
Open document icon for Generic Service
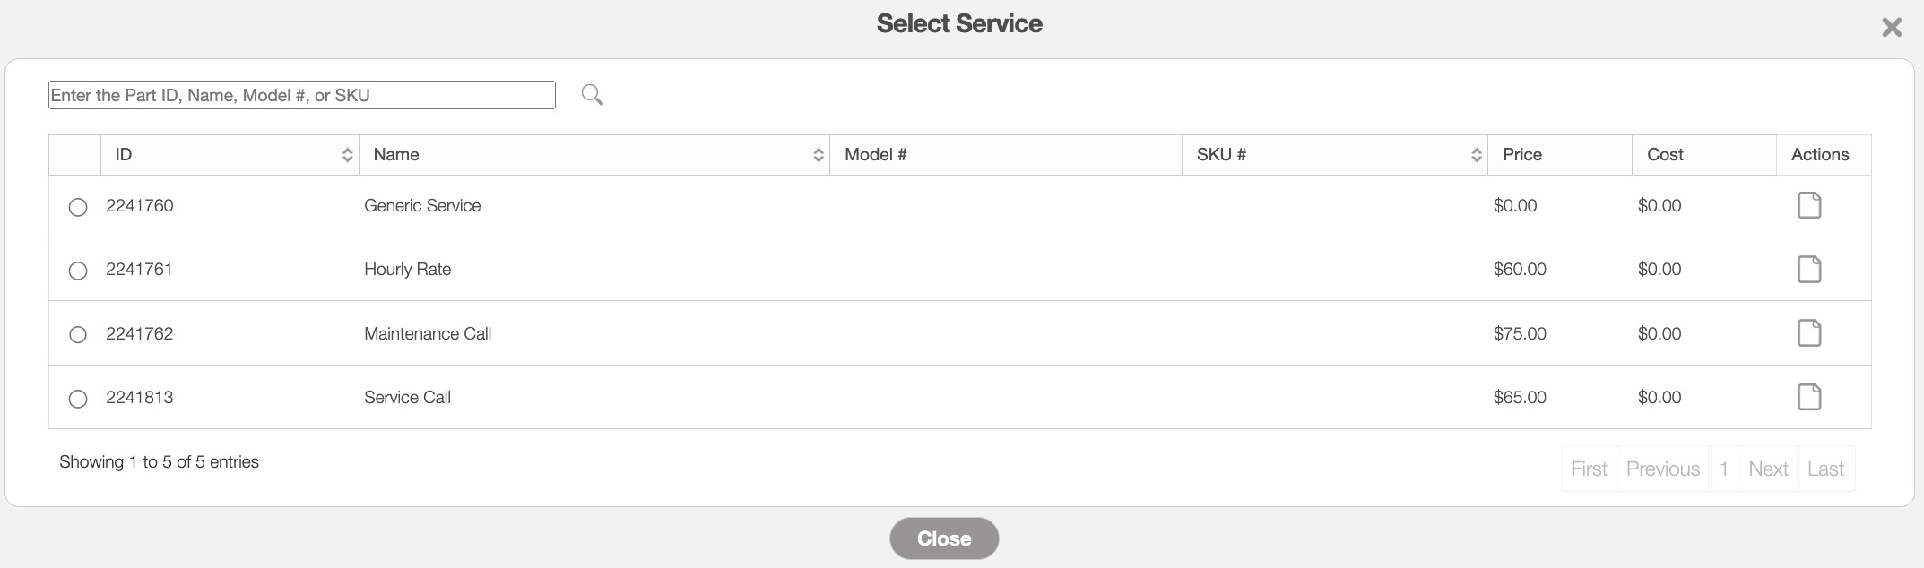(x=1809, y=205)
